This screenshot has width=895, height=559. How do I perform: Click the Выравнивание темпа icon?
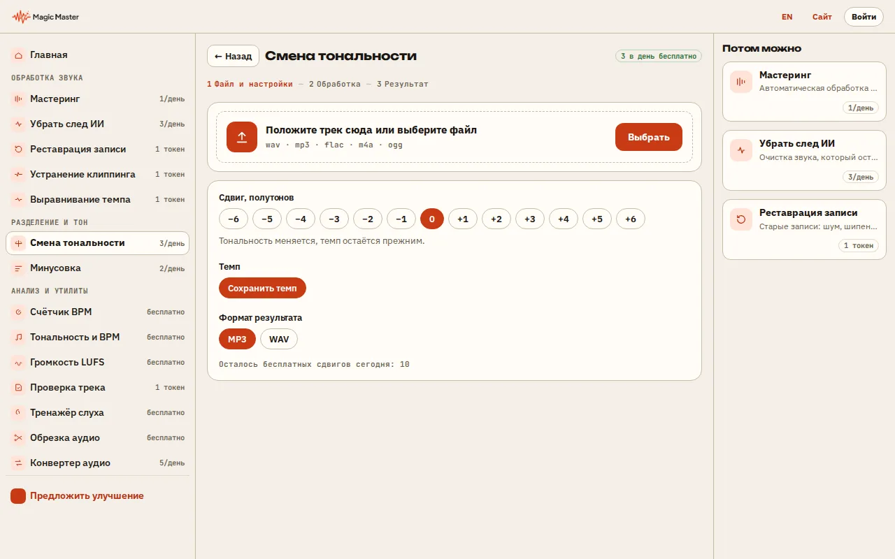click(x=18, y=200)
